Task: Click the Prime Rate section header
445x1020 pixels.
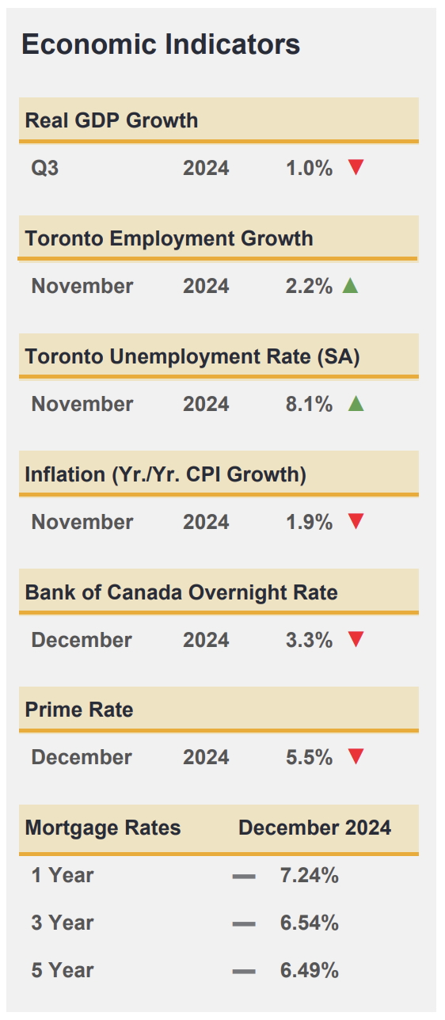Action: tap(219, 710)
